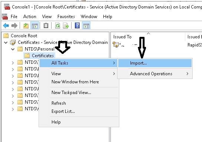Click the blue Help question mark icon
The height and width of the screenshot is (142, 202).
pyautogui.click(x=77, y=25)
